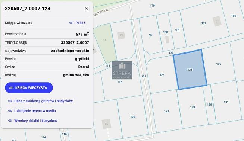244x141 pixels.
Task: Select parcel 179 on the map
Action: (152, 6)
